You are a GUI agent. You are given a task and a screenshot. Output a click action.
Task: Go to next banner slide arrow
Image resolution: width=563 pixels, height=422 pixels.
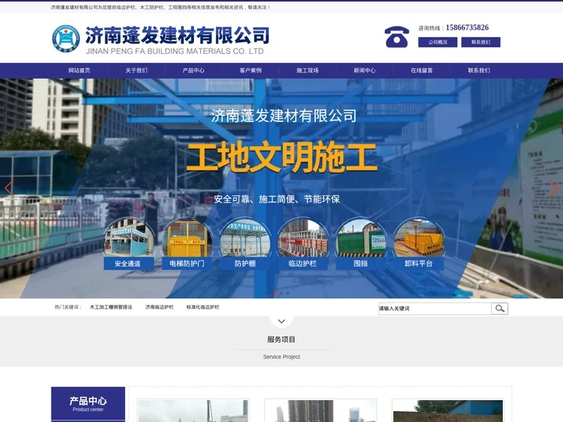[554, 188]
